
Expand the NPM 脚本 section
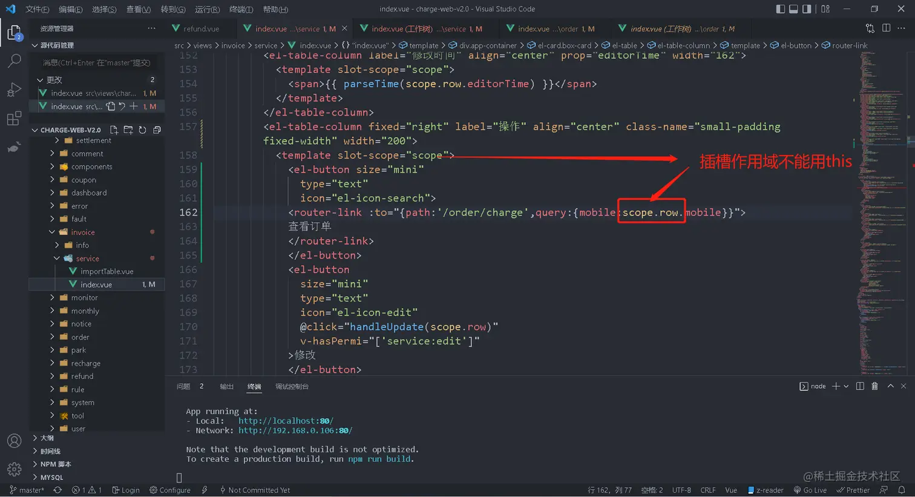click(35, 464)
